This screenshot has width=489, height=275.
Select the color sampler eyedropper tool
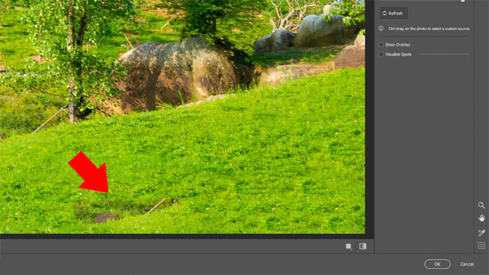coord(481,233)
